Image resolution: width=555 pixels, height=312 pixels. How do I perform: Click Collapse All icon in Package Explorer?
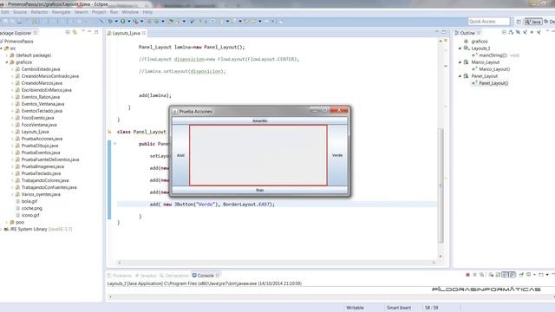coord(68,32)
